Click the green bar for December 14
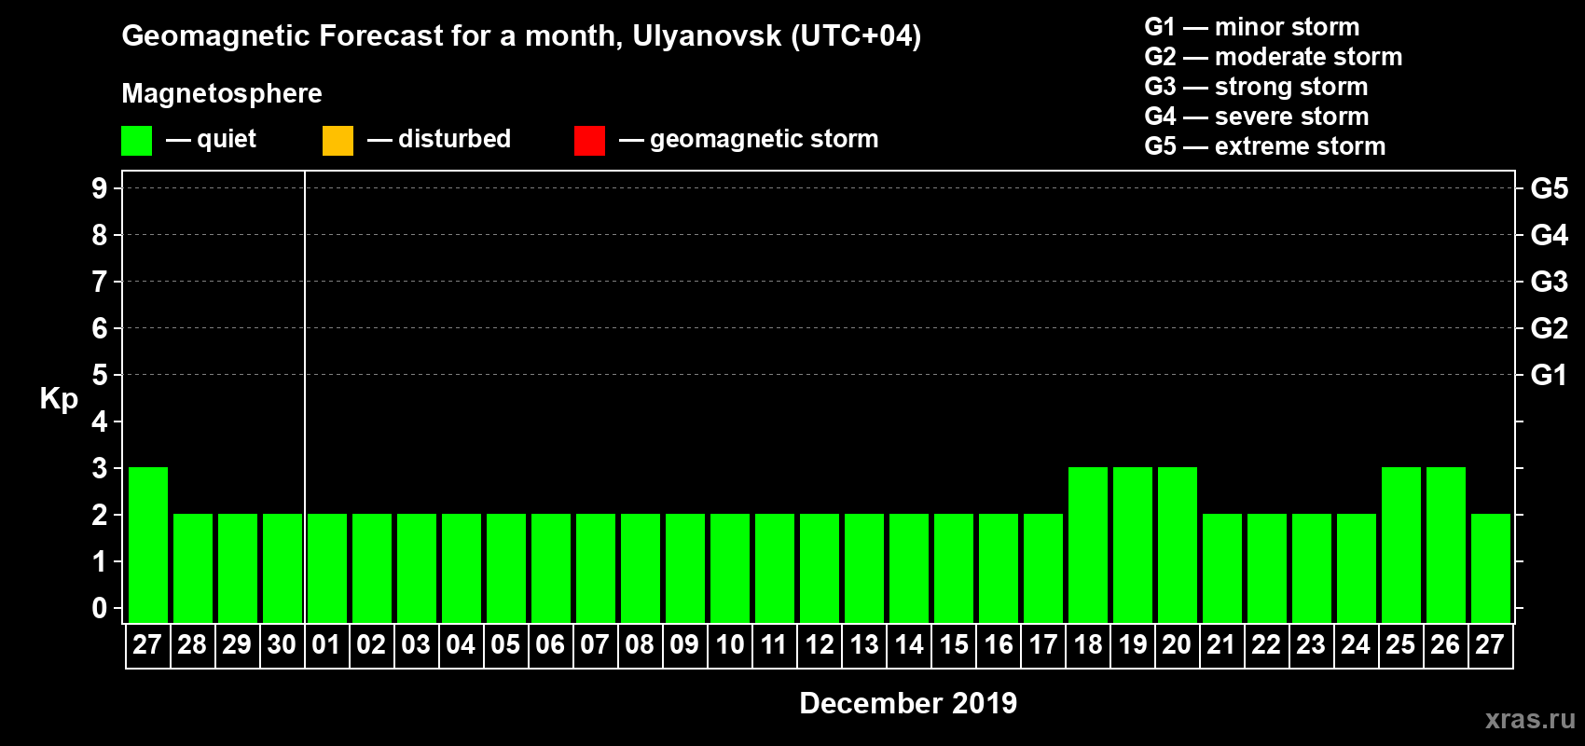Image resolution: width=1585 pixels, height=746 pixels. pos(909,568)
